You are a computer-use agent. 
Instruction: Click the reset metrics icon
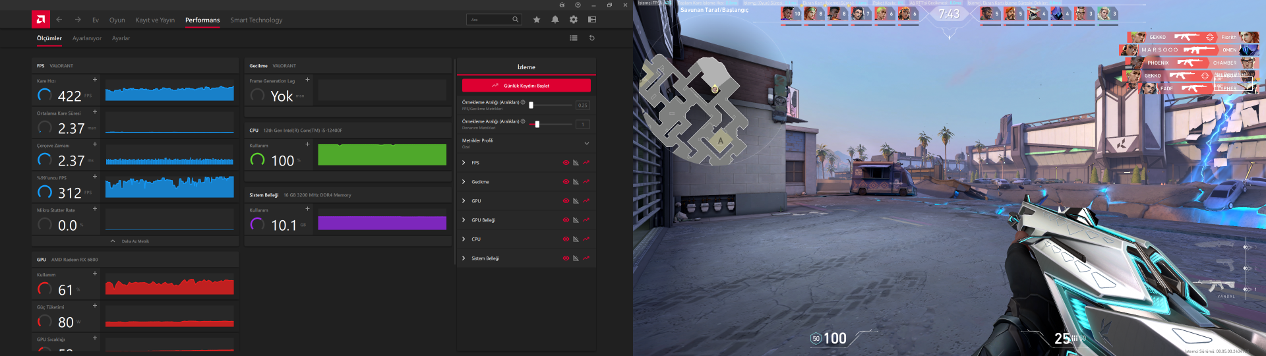click(x=592, y=38)
